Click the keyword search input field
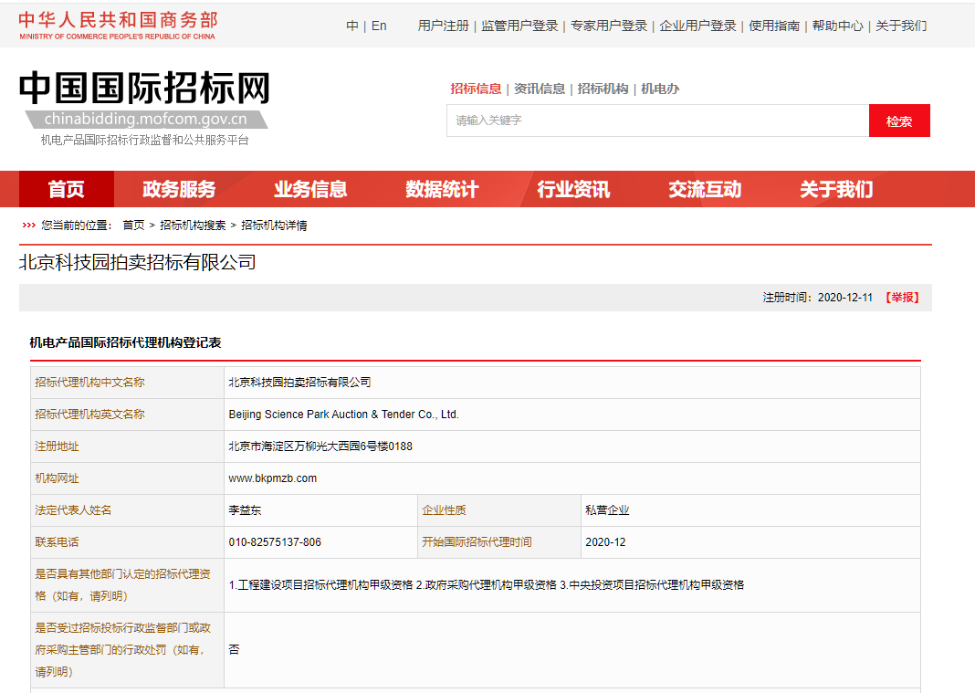The image size is (975, 693). click(657, 121)
